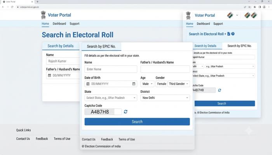This screenshot has width=272, height=155.
Task: Click the 'Quick Links' heading text
Action: coord(23,130)
